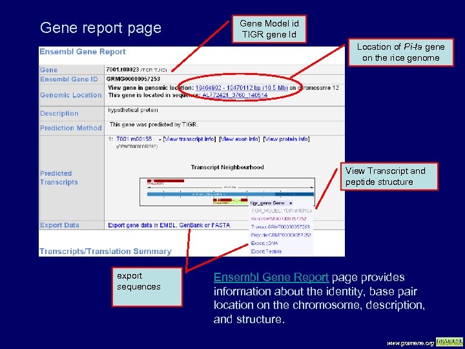
Task: Choose Export cDNA from popup menu
Action: 264,244
